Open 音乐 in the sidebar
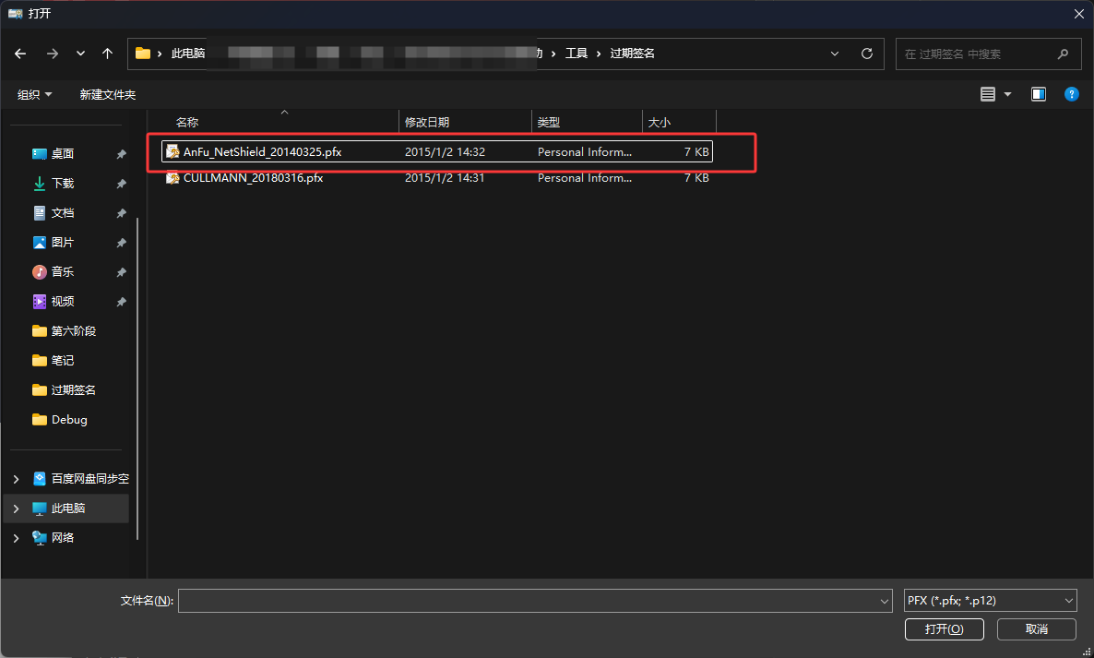The width and height of the screenshot is (1094, 658). click(62, 271)
